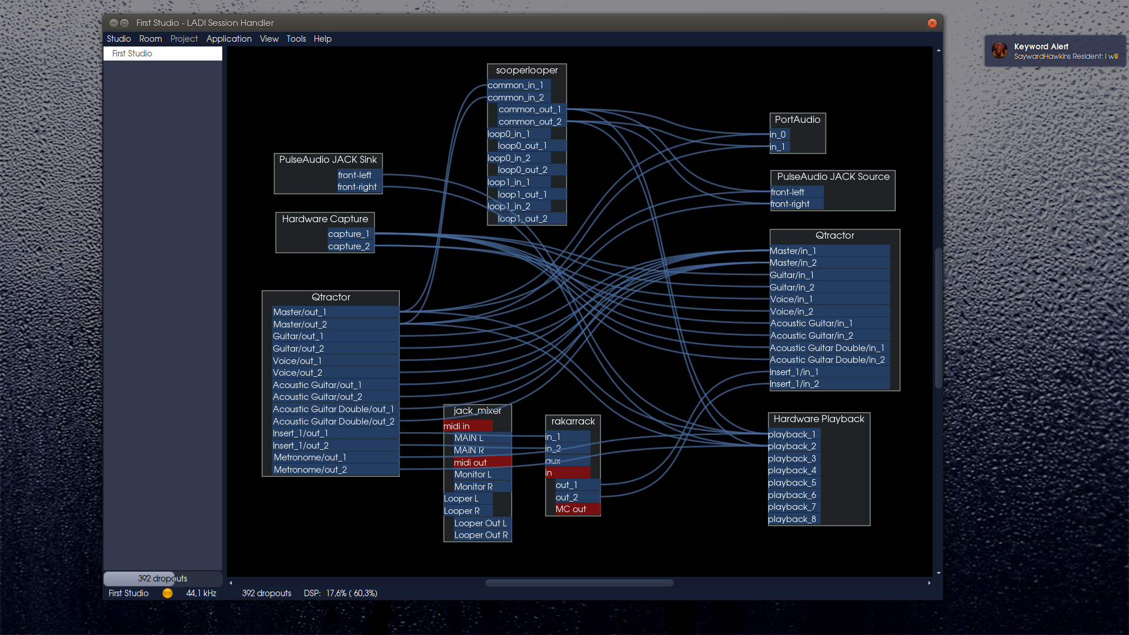Open the Studio menu
The height and width of the screenshot is (635, 1129).
coord(119,39)
